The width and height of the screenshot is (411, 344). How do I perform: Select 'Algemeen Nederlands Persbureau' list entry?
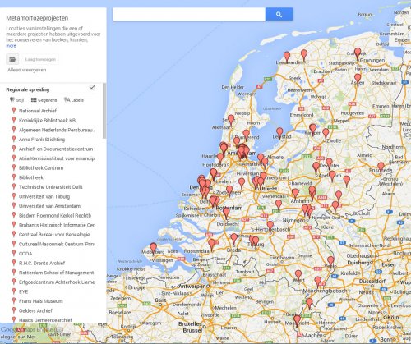57,130
